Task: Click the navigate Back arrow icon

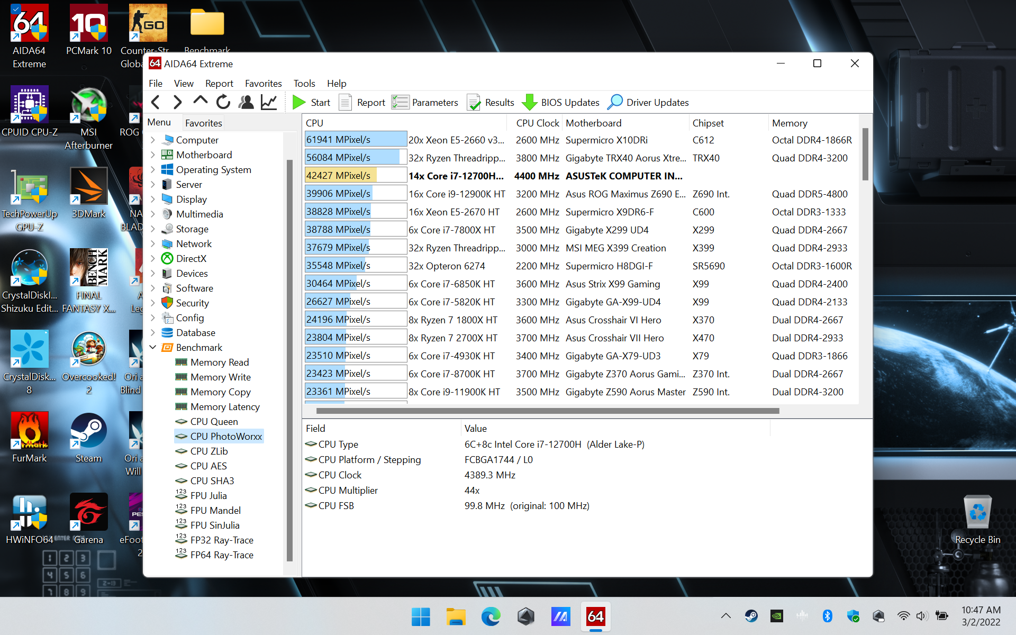Action: tap(156, 102)
